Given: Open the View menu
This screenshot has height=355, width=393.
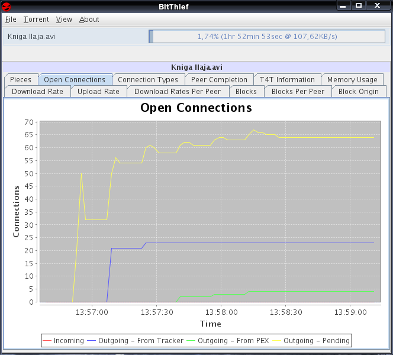Looking at the screenshot, I should pyautogui.click(x=64, y=20).
